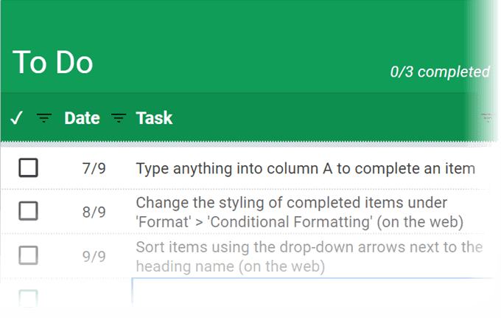
Task: Select the 'Type anything into column A' task
Action: pyautogui.click(x=306, y=169)
